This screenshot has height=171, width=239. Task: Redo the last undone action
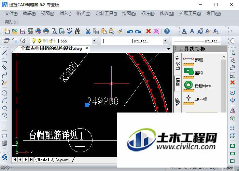click(138, 31)
